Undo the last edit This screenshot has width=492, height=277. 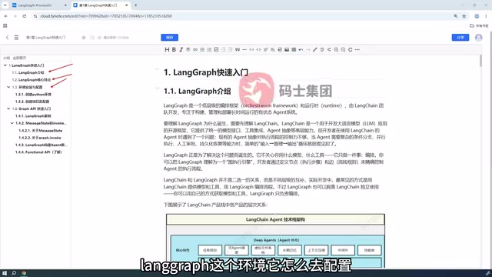pyautogui.click(x=301, y=49)
